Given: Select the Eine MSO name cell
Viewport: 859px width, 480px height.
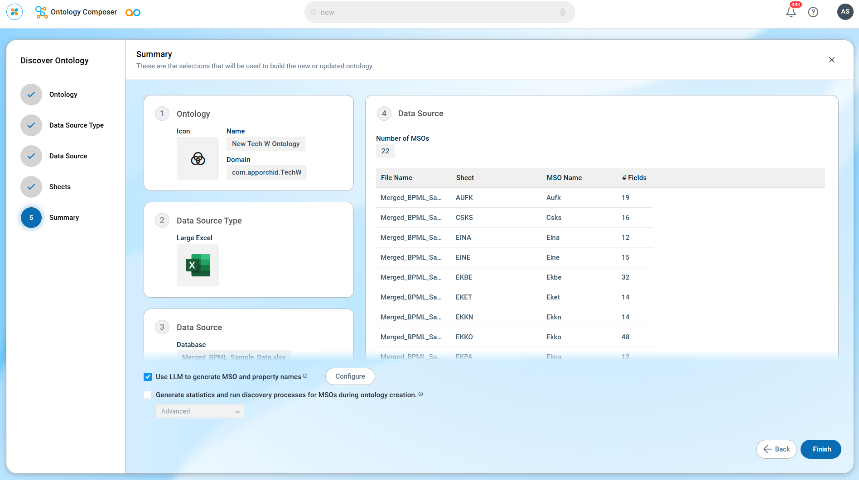Looking at the screenshot, I should (x=553, y=257).
